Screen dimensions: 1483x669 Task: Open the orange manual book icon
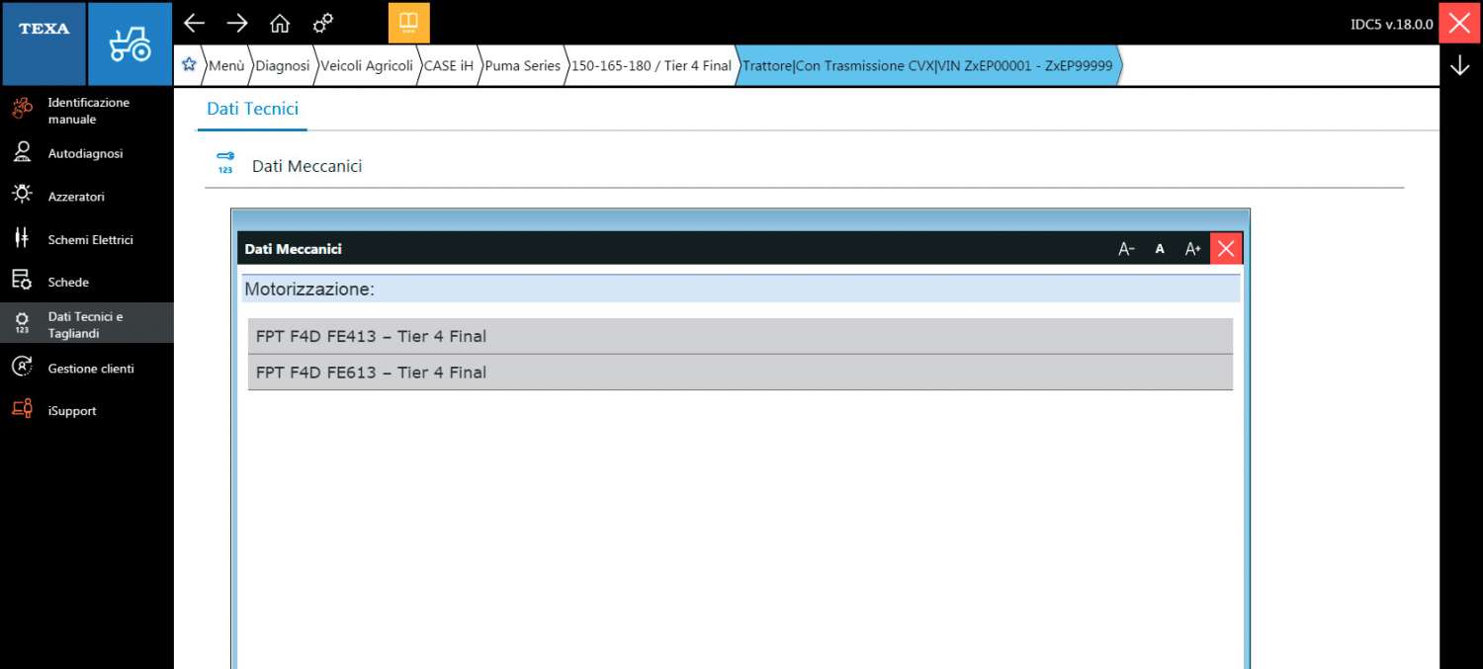pyautogui.click(x=408, y=23)
